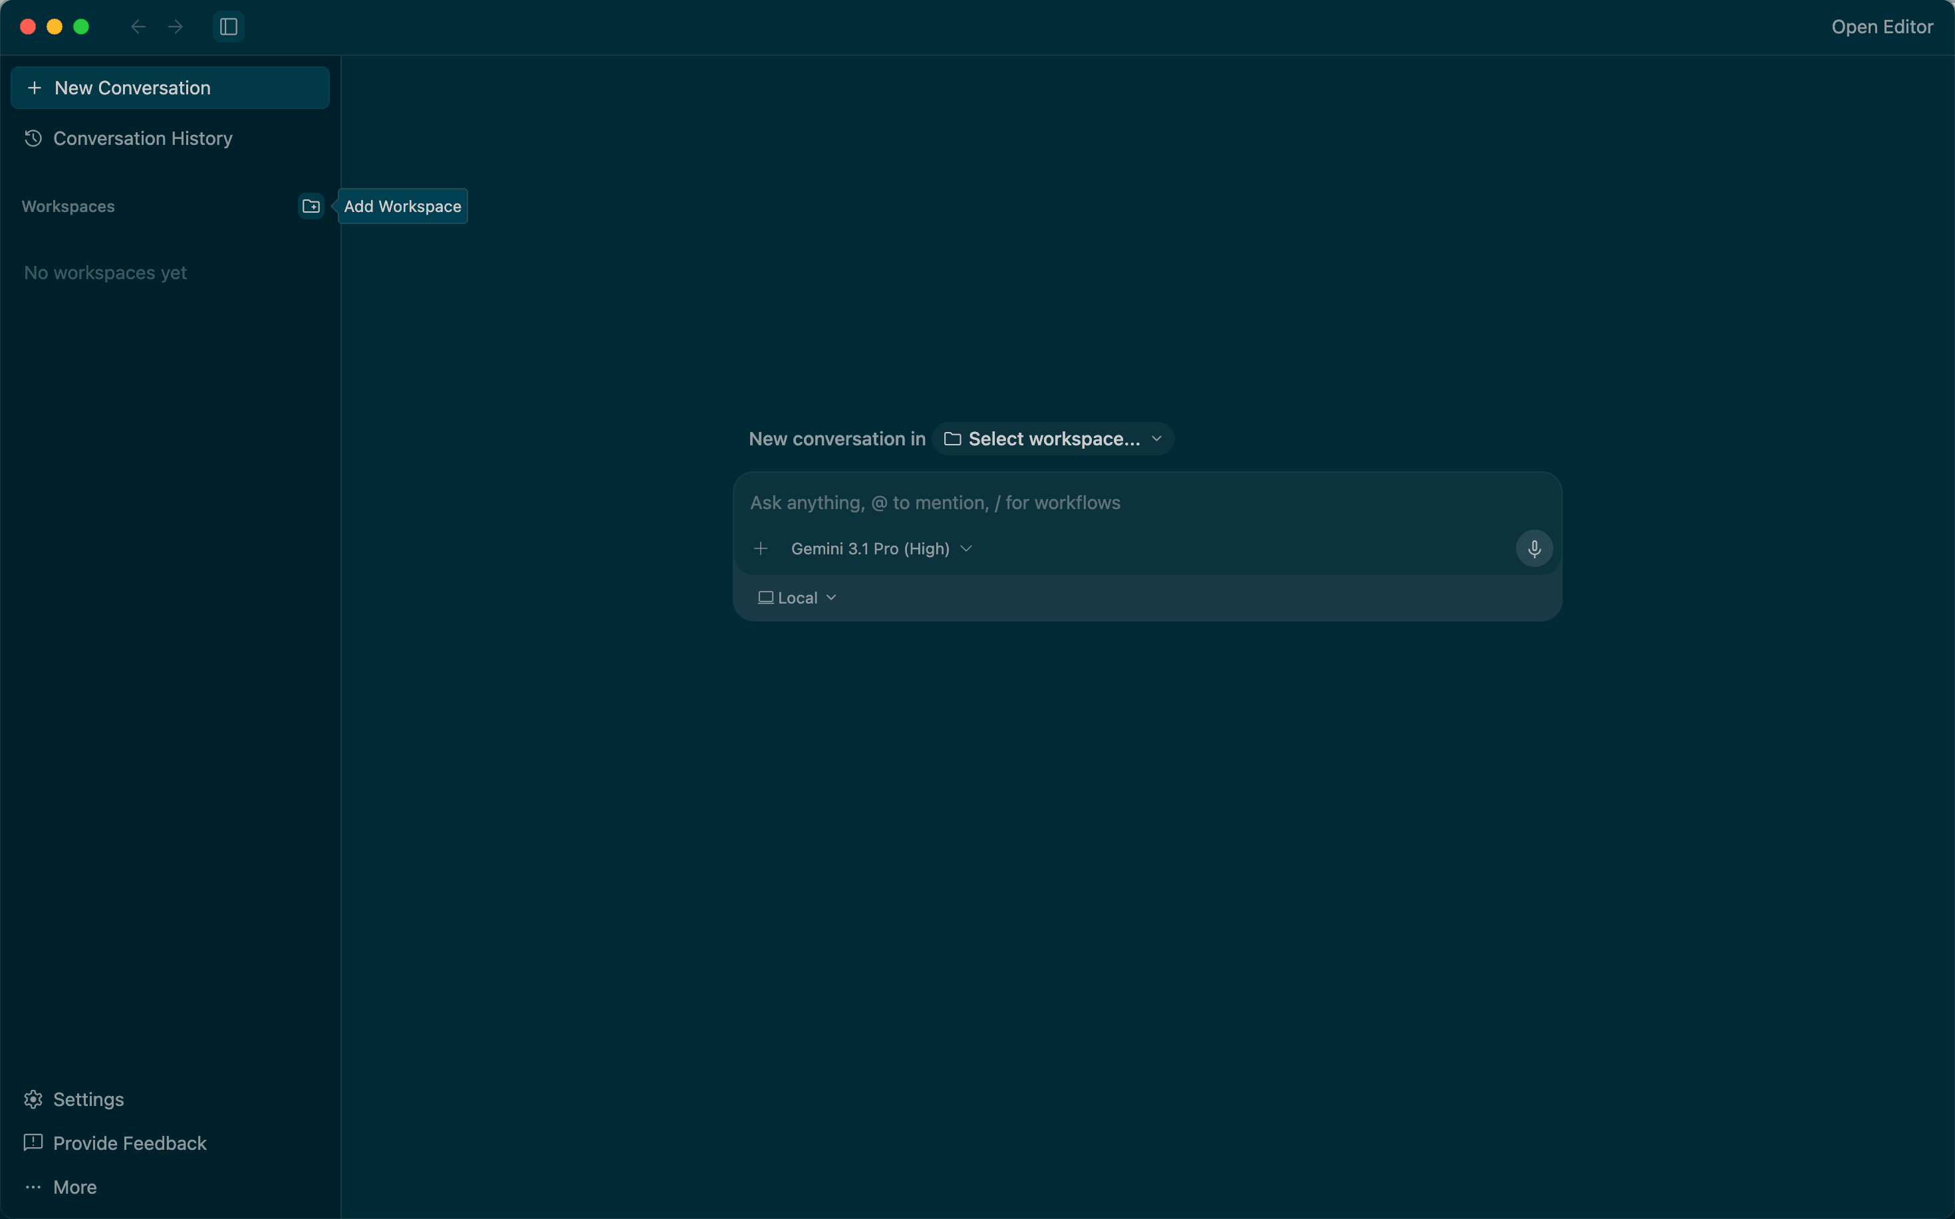
Task: Click the Workspaces section heading
Action: click(68, 207)
